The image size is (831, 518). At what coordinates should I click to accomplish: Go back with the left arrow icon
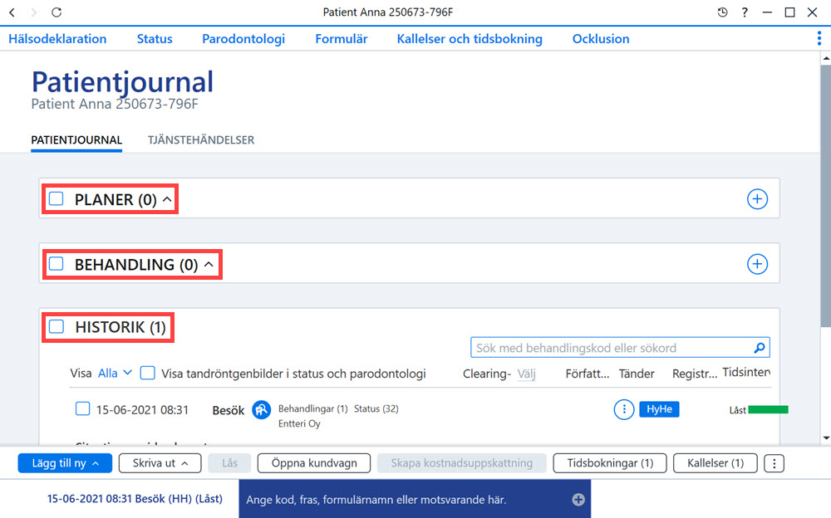click(12, 12)
